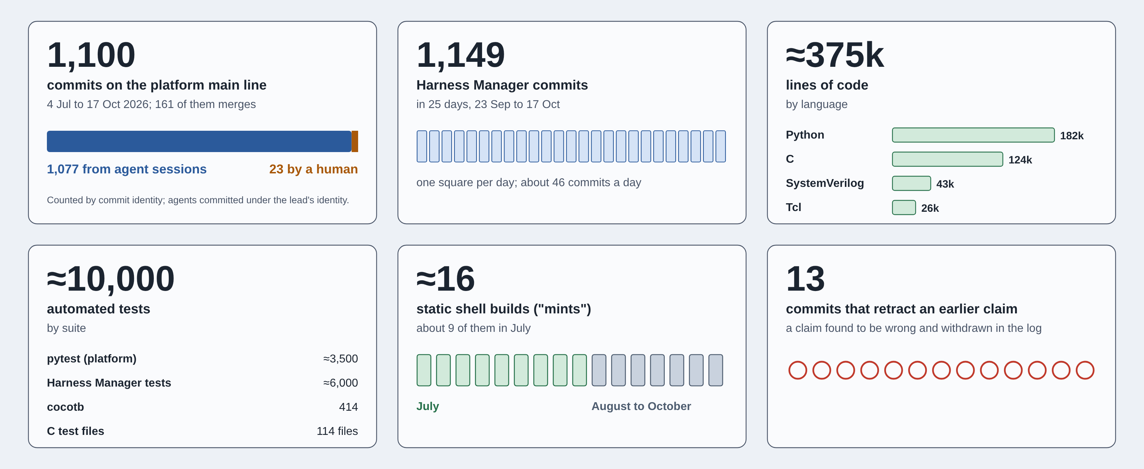Click the Python 182k green bar

pos(973,135)
